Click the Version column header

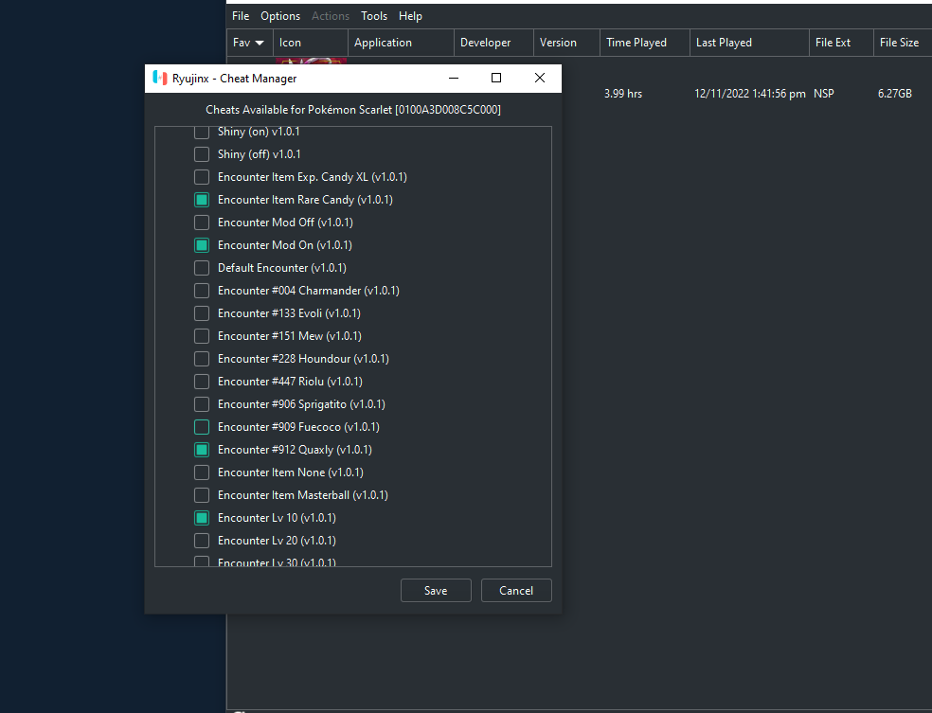[567, 43]
